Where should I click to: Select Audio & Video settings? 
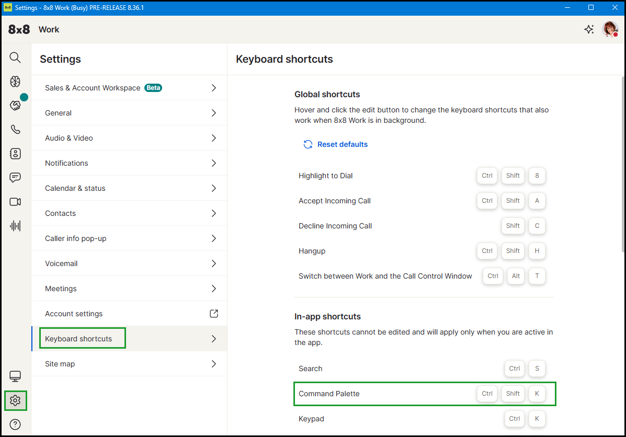(129, 138)
